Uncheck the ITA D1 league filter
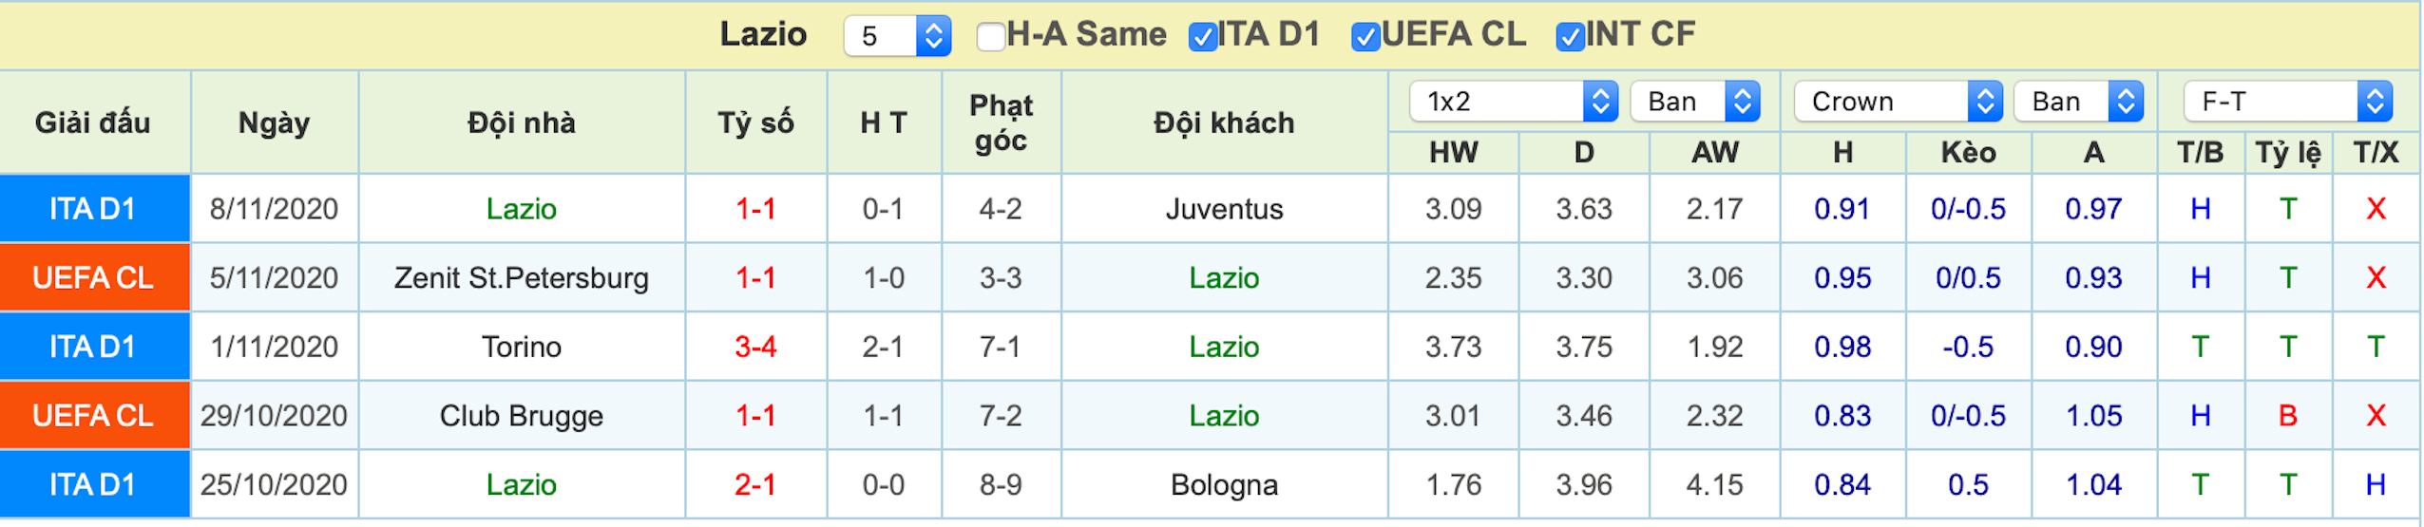The height and width of the screenshot is (527, 2424). click(x=1202, y=37)
